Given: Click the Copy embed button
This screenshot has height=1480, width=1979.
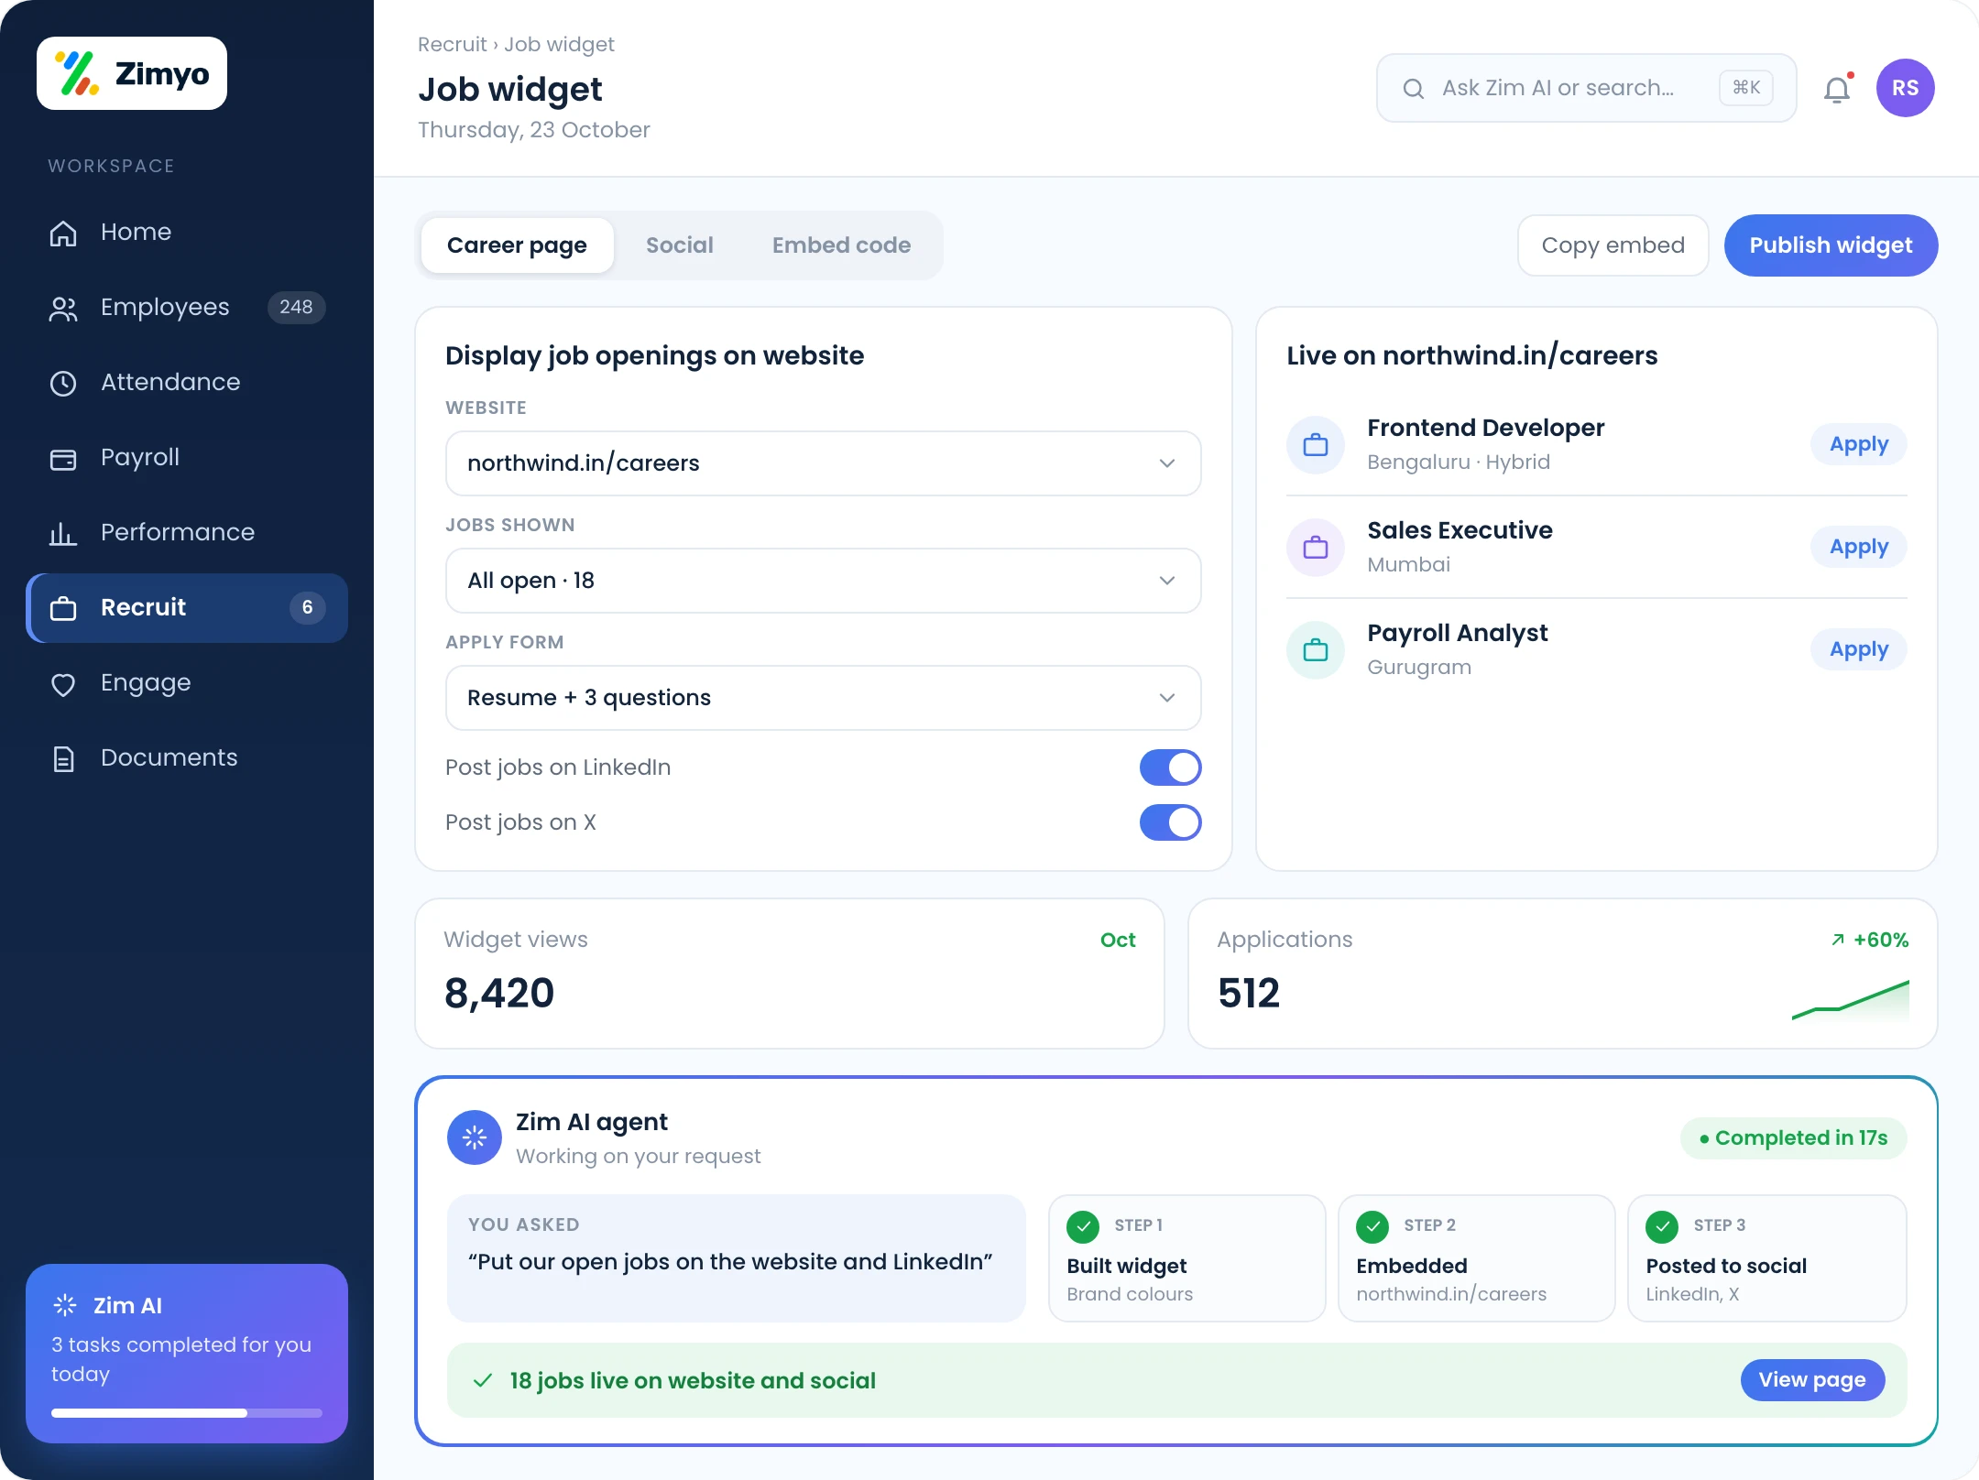Looking at the screenshot, I should (x=1613, y=245).
